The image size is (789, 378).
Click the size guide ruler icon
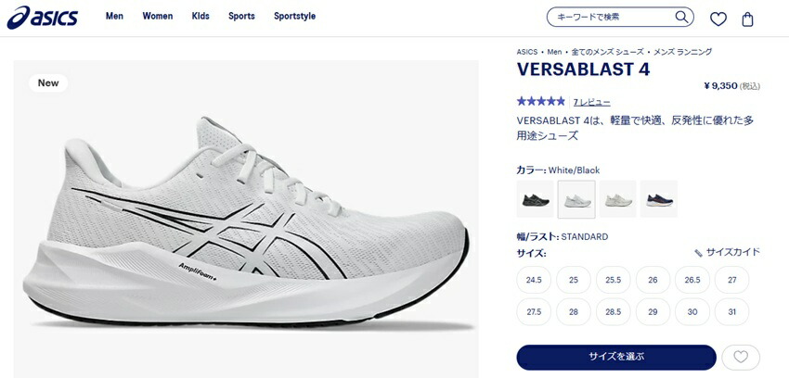click(x=698, y=253)
